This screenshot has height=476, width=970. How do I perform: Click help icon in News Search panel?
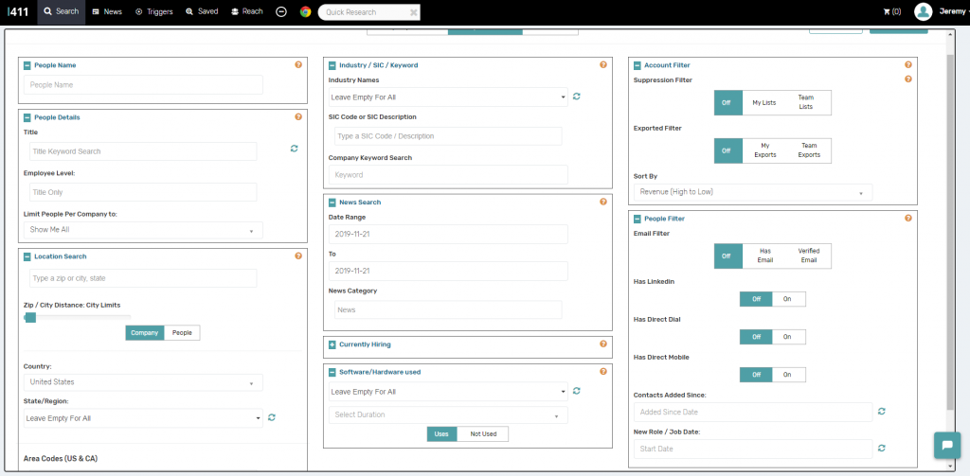coord(603,202)
